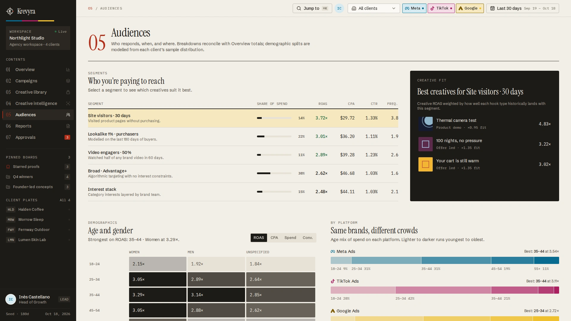Viewport: 571px width, 321px height.
Task: Click the Overview chart icon in sidebar
Action: tap(68, 70)
